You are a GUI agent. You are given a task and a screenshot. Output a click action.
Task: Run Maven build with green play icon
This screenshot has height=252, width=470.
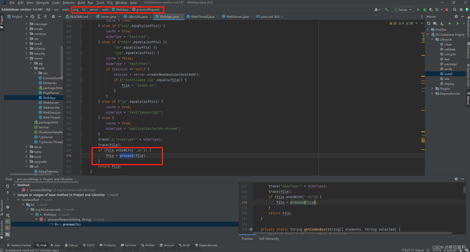pos(458,24)
